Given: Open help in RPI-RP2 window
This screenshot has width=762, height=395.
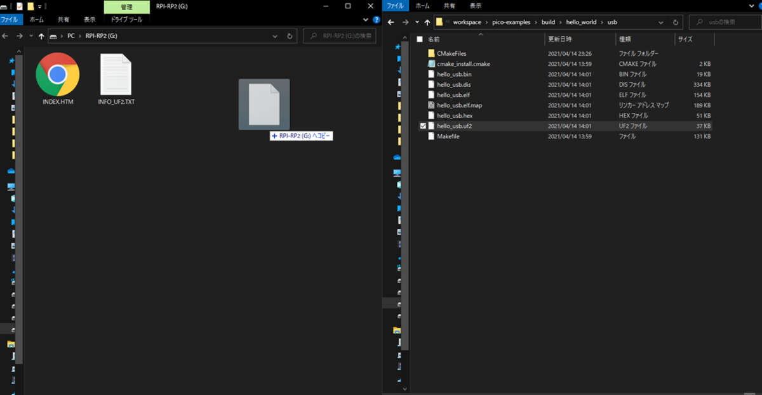Looking at the screenshot, I should click(x=377, y=20).
